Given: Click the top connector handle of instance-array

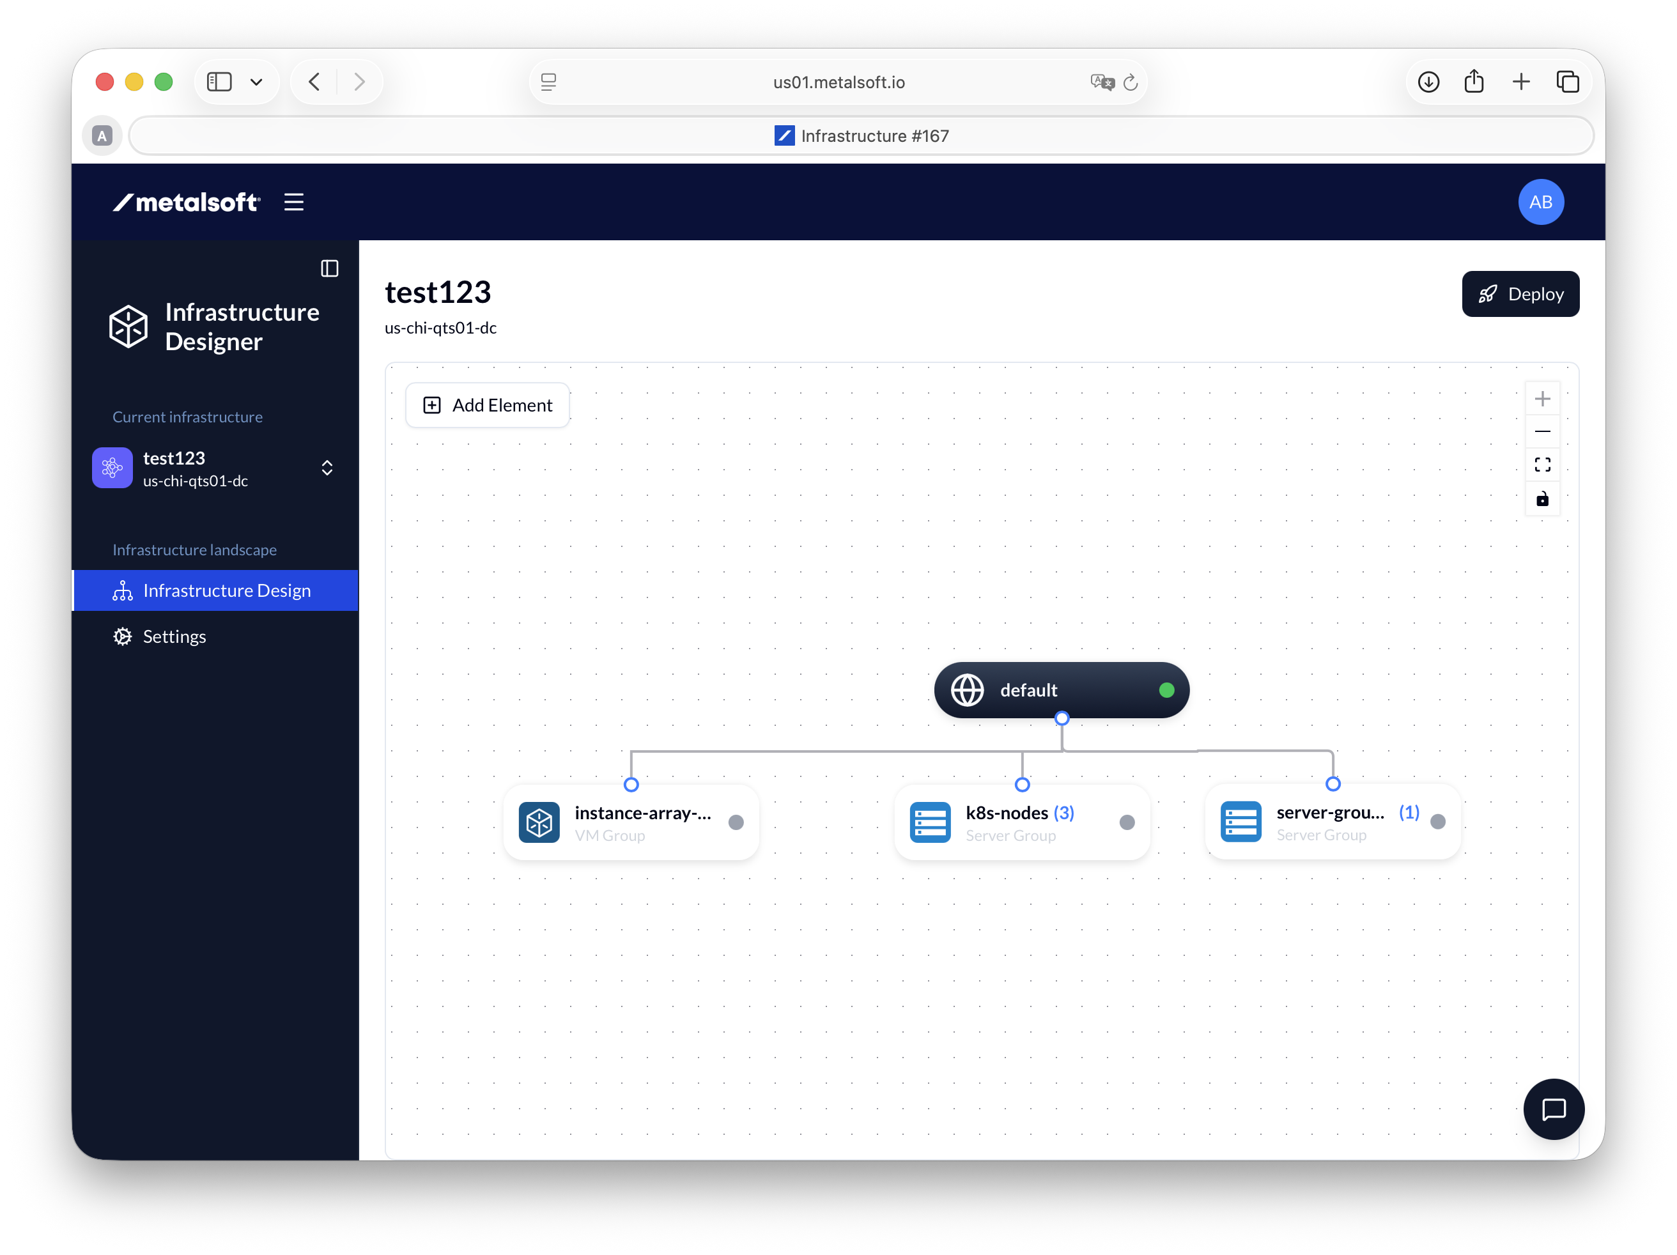Looking at the screenshot, I should point(631,785).
